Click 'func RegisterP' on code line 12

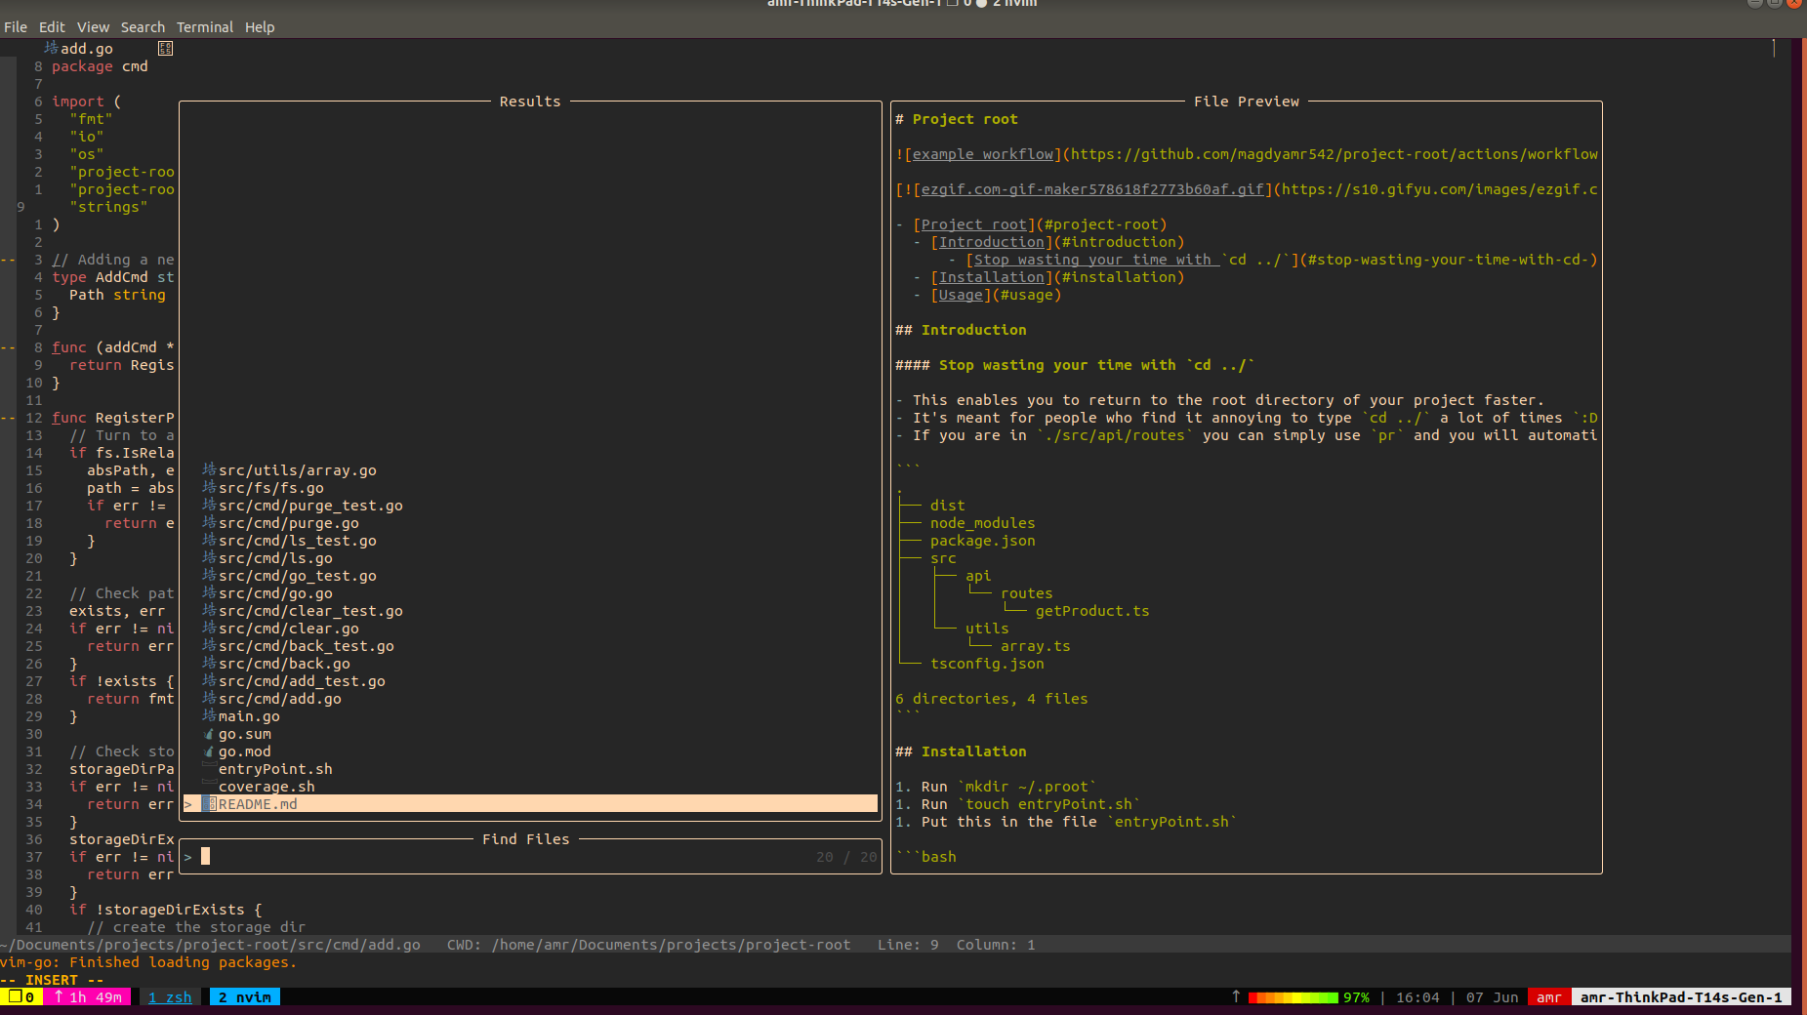[113, 418]
